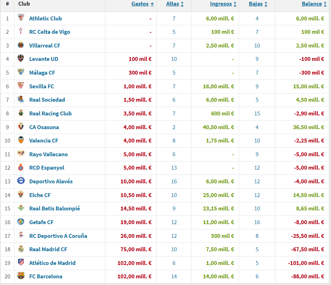Viewport: 331px width, 285px height.
Task: Open the CA Osasuna club link
Action: [44, 127]
